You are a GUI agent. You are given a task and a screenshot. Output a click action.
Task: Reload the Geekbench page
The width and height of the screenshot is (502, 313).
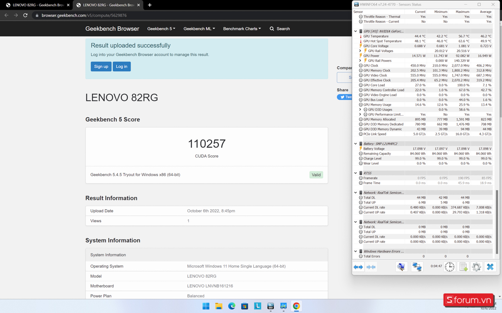point(25,15)
